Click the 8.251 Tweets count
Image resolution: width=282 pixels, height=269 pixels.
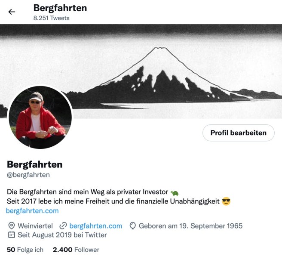(x=52, y=18)
